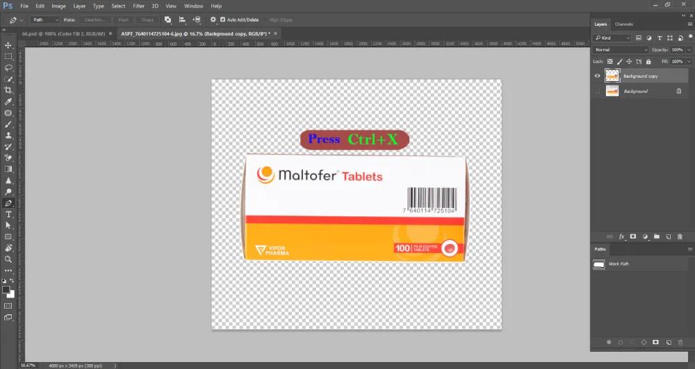Load path as a selection
This screenshot has width=695, height=369.
point(632,342)
